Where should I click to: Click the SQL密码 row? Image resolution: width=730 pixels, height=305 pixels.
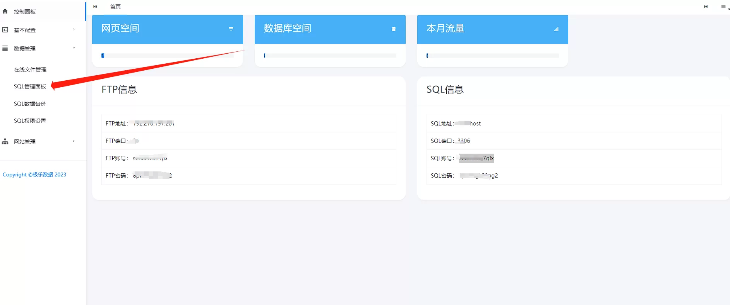574,176
